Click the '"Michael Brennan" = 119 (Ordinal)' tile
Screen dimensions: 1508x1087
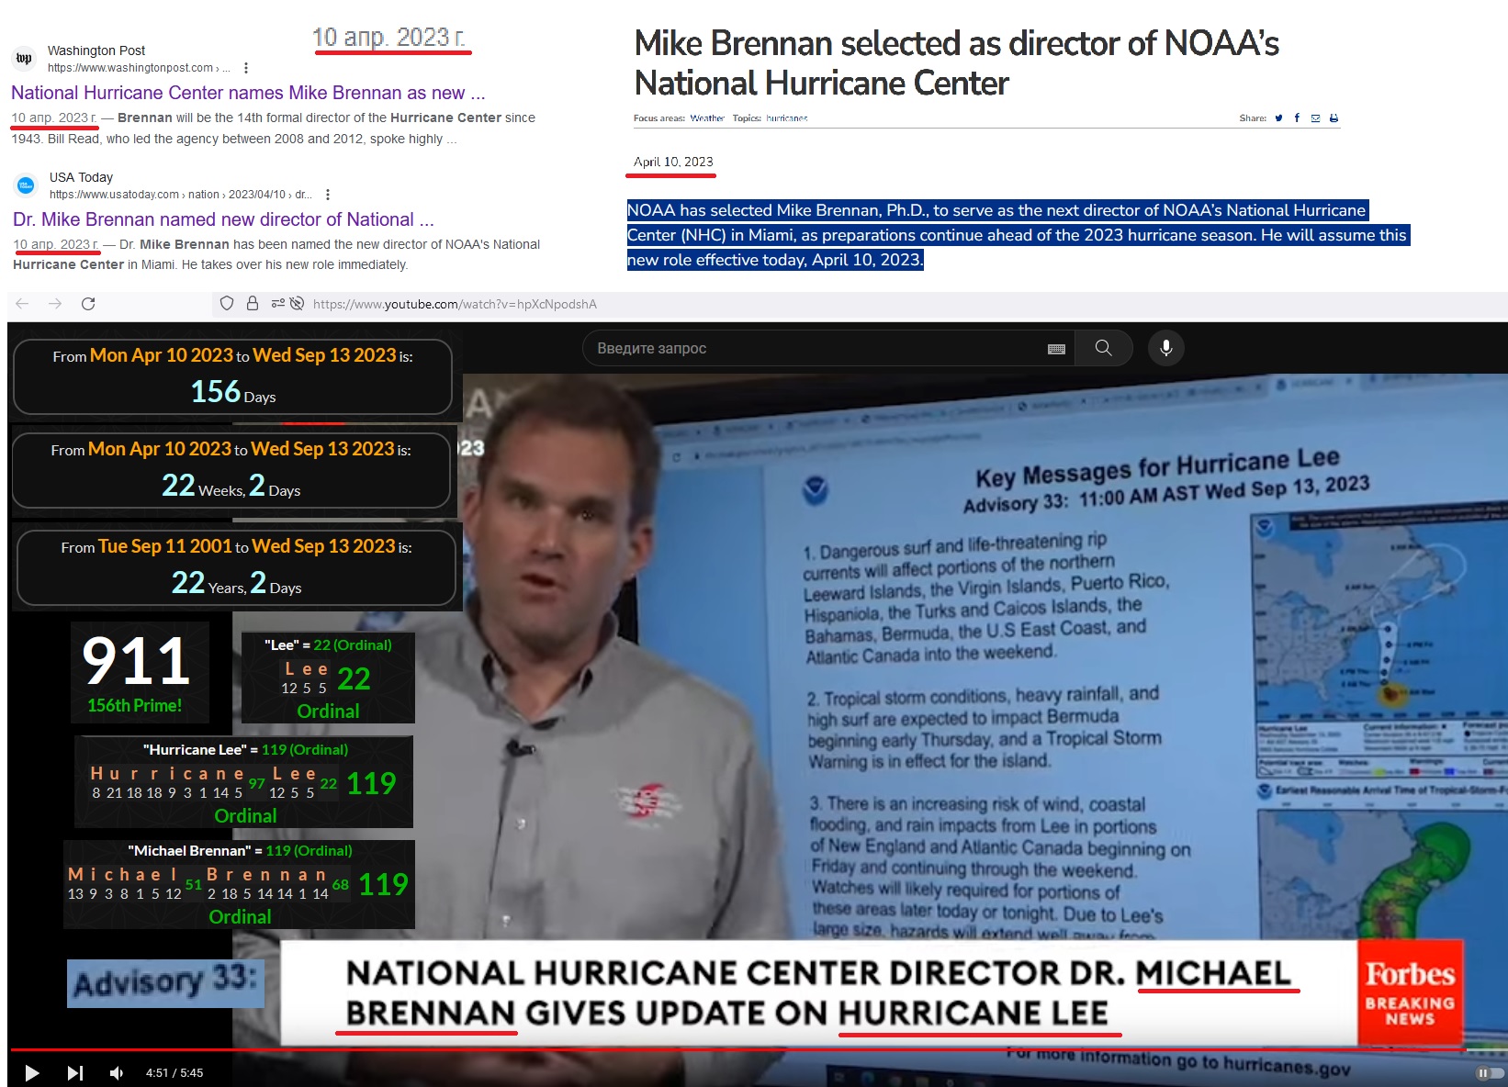pos(240,884)
